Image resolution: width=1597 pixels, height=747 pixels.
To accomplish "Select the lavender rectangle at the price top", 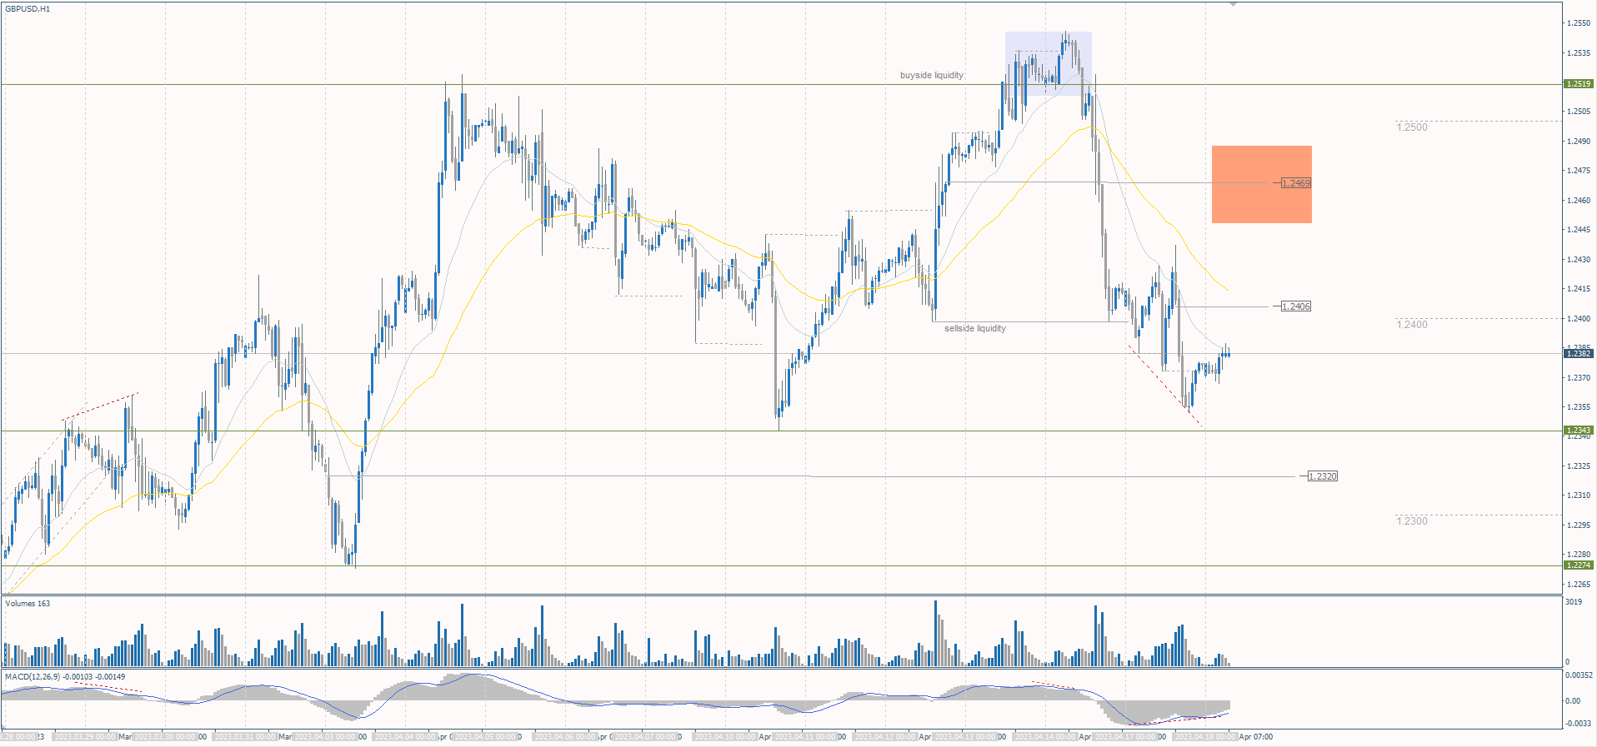I will 1048,63.
